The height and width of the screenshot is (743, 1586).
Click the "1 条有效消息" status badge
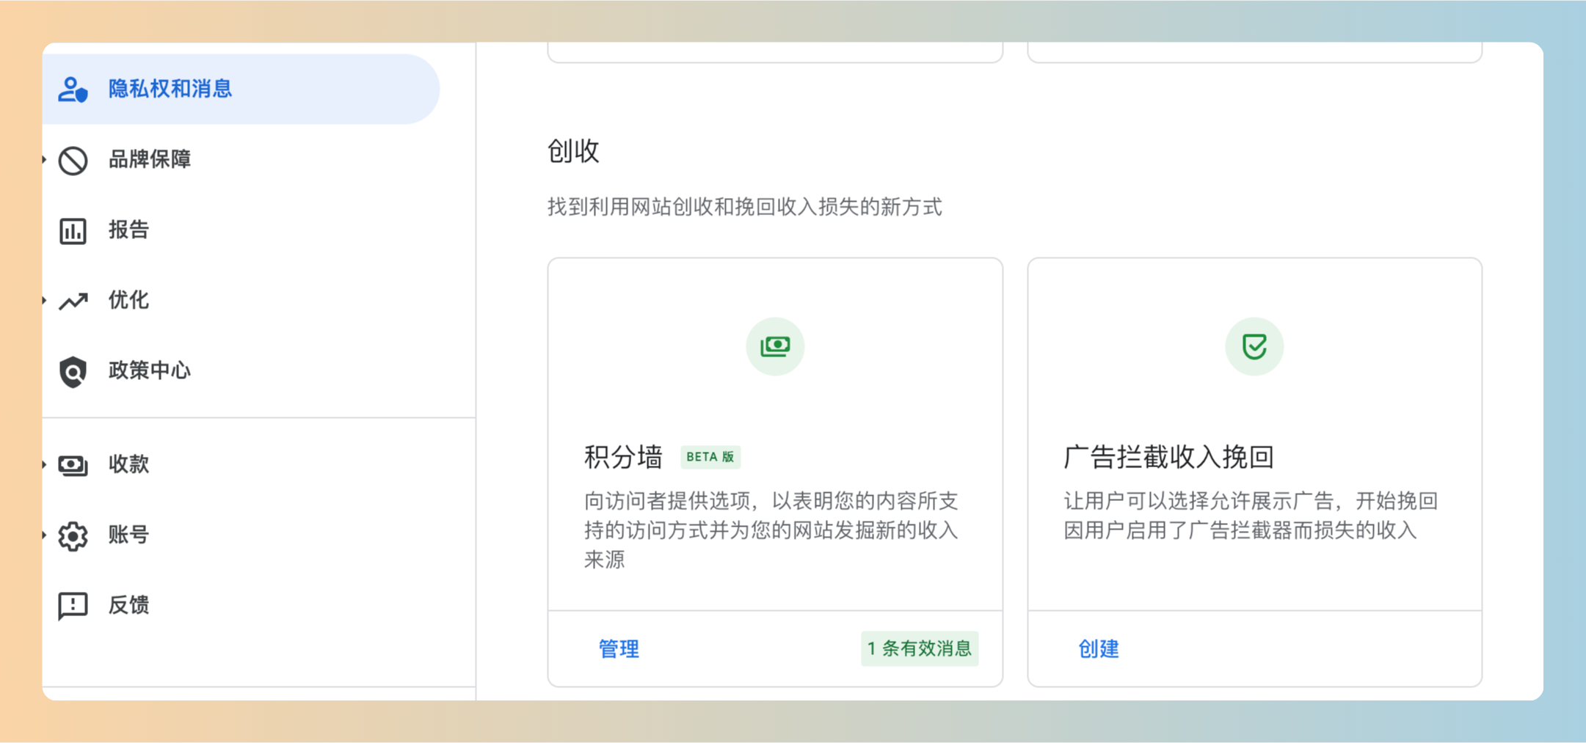(x=919, y=649)
